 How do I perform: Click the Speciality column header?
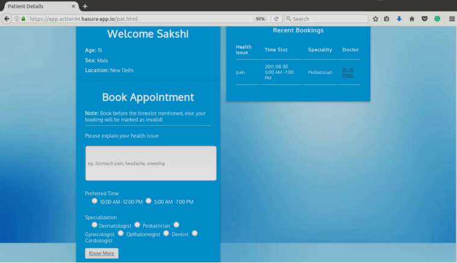(320, 50)
